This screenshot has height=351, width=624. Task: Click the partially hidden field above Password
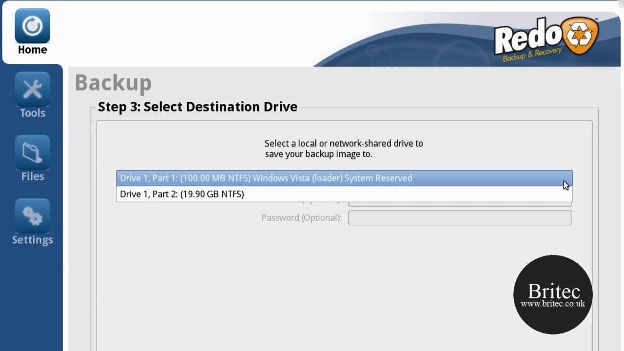[x=460, y=204]
